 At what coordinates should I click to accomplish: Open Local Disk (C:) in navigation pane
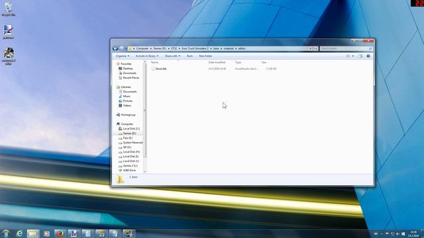(x=131, y=129)
